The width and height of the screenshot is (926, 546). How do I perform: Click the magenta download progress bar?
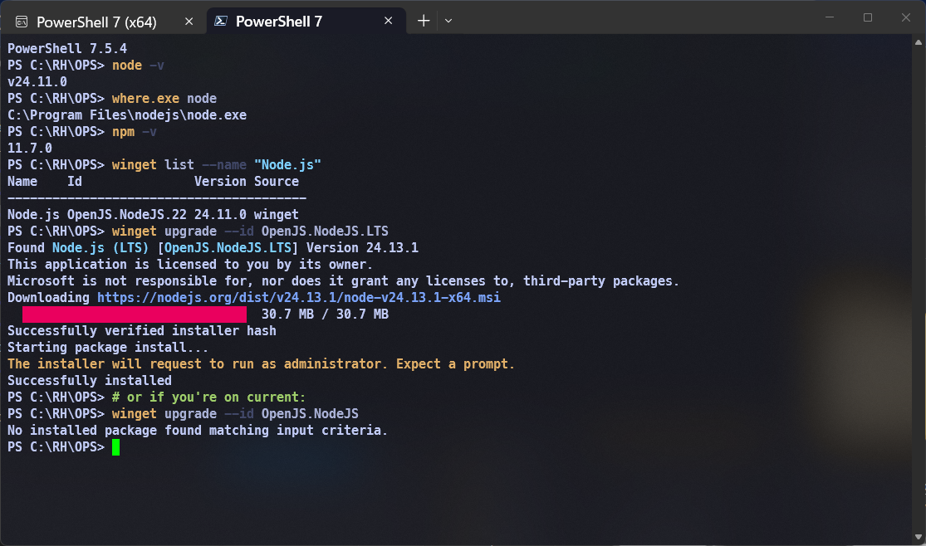133,314
